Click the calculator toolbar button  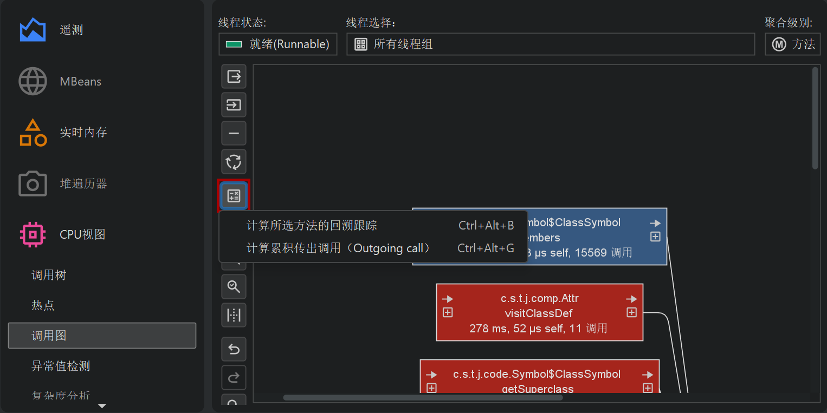click(x=234, y=195)
